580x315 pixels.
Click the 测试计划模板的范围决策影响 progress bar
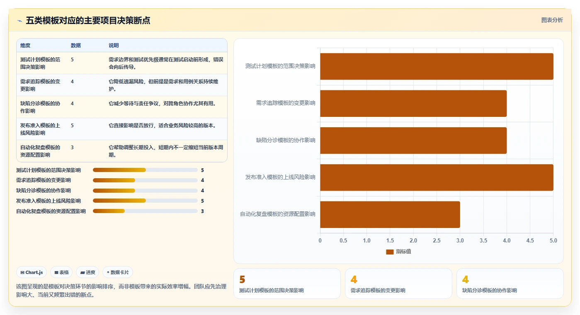point(145,170)
